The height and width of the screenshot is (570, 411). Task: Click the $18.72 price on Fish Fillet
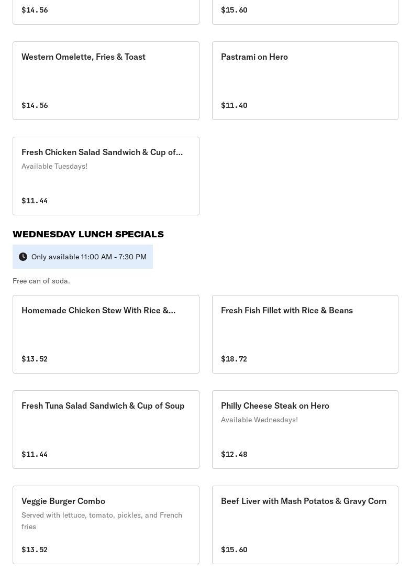234,359
